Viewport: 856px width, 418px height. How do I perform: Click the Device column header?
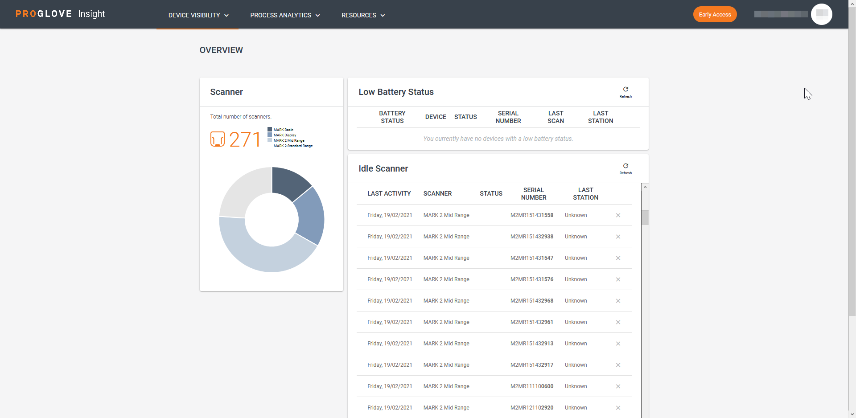tap(436, 117)
